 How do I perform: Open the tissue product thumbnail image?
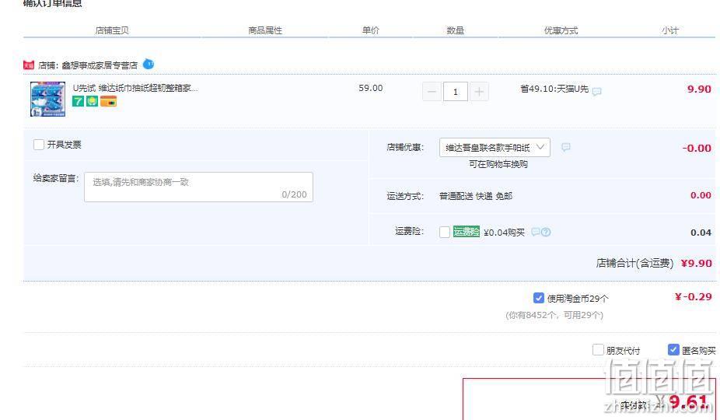coord(47,99)
